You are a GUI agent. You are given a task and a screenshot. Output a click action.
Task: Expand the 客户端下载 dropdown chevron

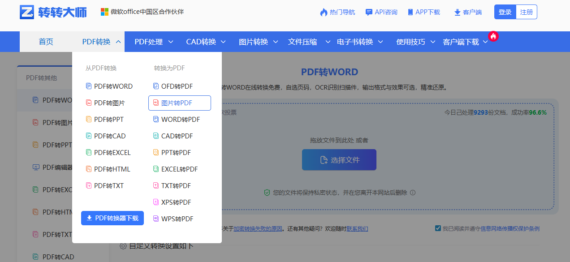point(485,42)
